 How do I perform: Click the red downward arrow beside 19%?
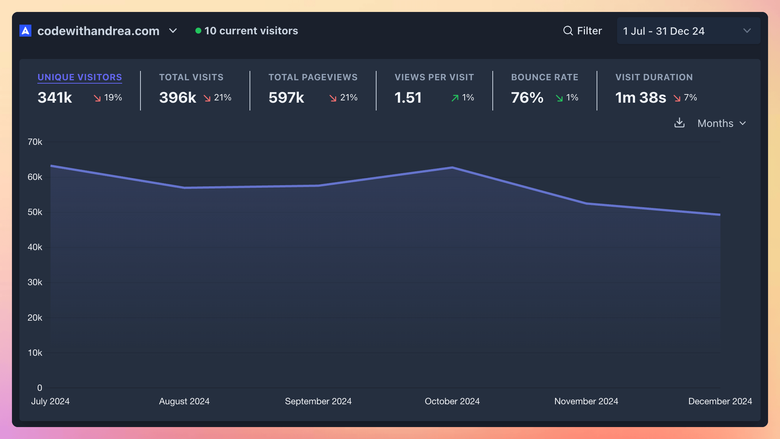tap(96, 98)
